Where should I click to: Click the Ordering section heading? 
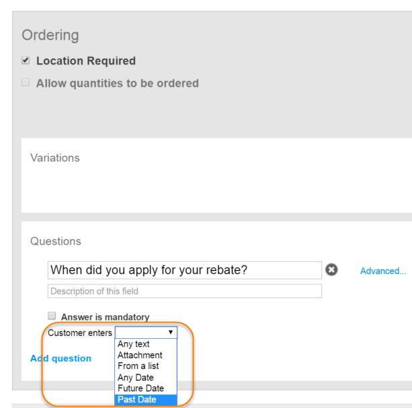[50, 35]
